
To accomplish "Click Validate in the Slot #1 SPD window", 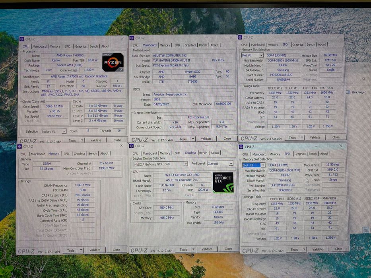I will click(315, 137).
